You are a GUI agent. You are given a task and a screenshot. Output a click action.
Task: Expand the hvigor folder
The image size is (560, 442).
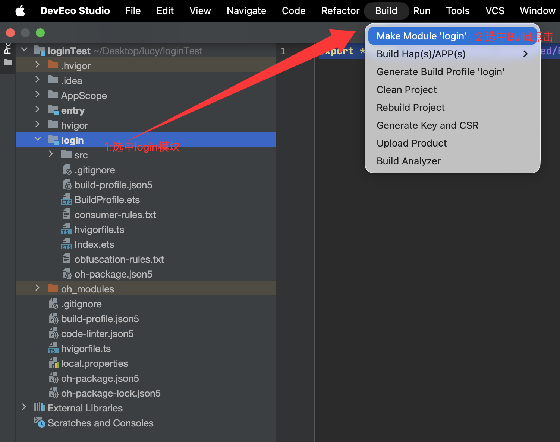tap(37, 124)
